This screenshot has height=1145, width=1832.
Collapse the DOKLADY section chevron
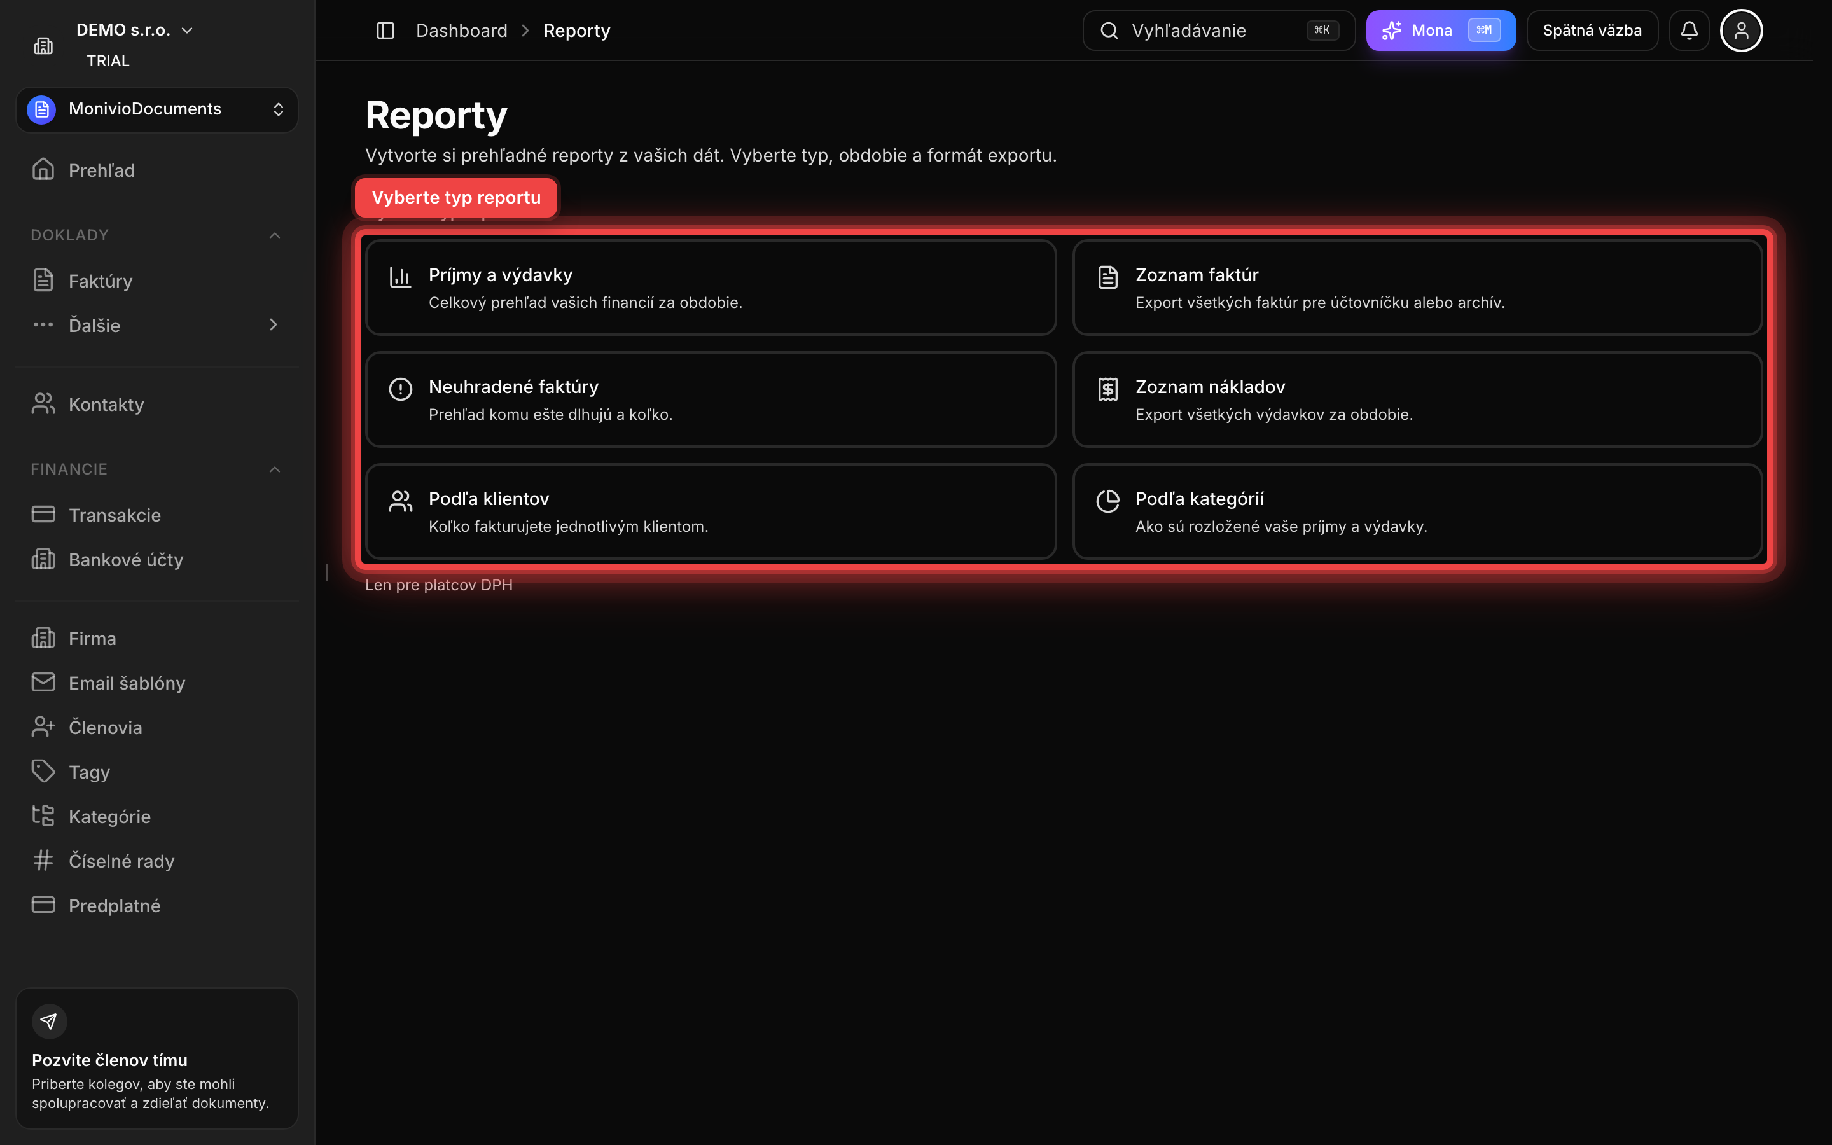pos(275,235)
